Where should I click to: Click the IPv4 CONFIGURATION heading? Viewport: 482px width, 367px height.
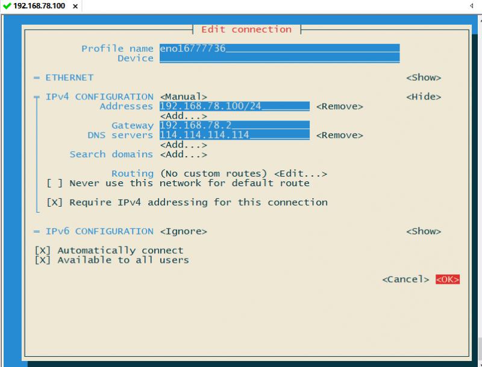99,97
